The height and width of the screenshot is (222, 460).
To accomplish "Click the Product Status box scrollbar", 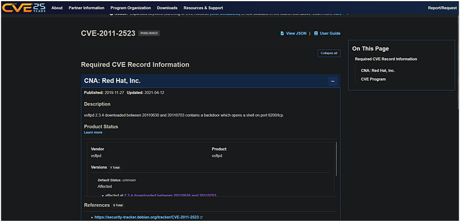I will (x=336, y=159).
